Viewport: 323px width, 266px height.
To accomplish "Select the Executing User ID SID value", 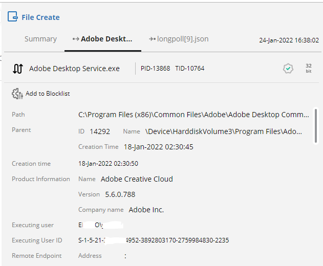I will 154,240.
